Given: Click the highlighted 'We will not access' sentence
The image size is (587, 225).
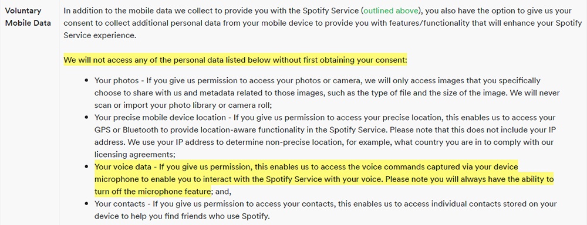Looking at the screenshot, I should (x=235, y=60).
